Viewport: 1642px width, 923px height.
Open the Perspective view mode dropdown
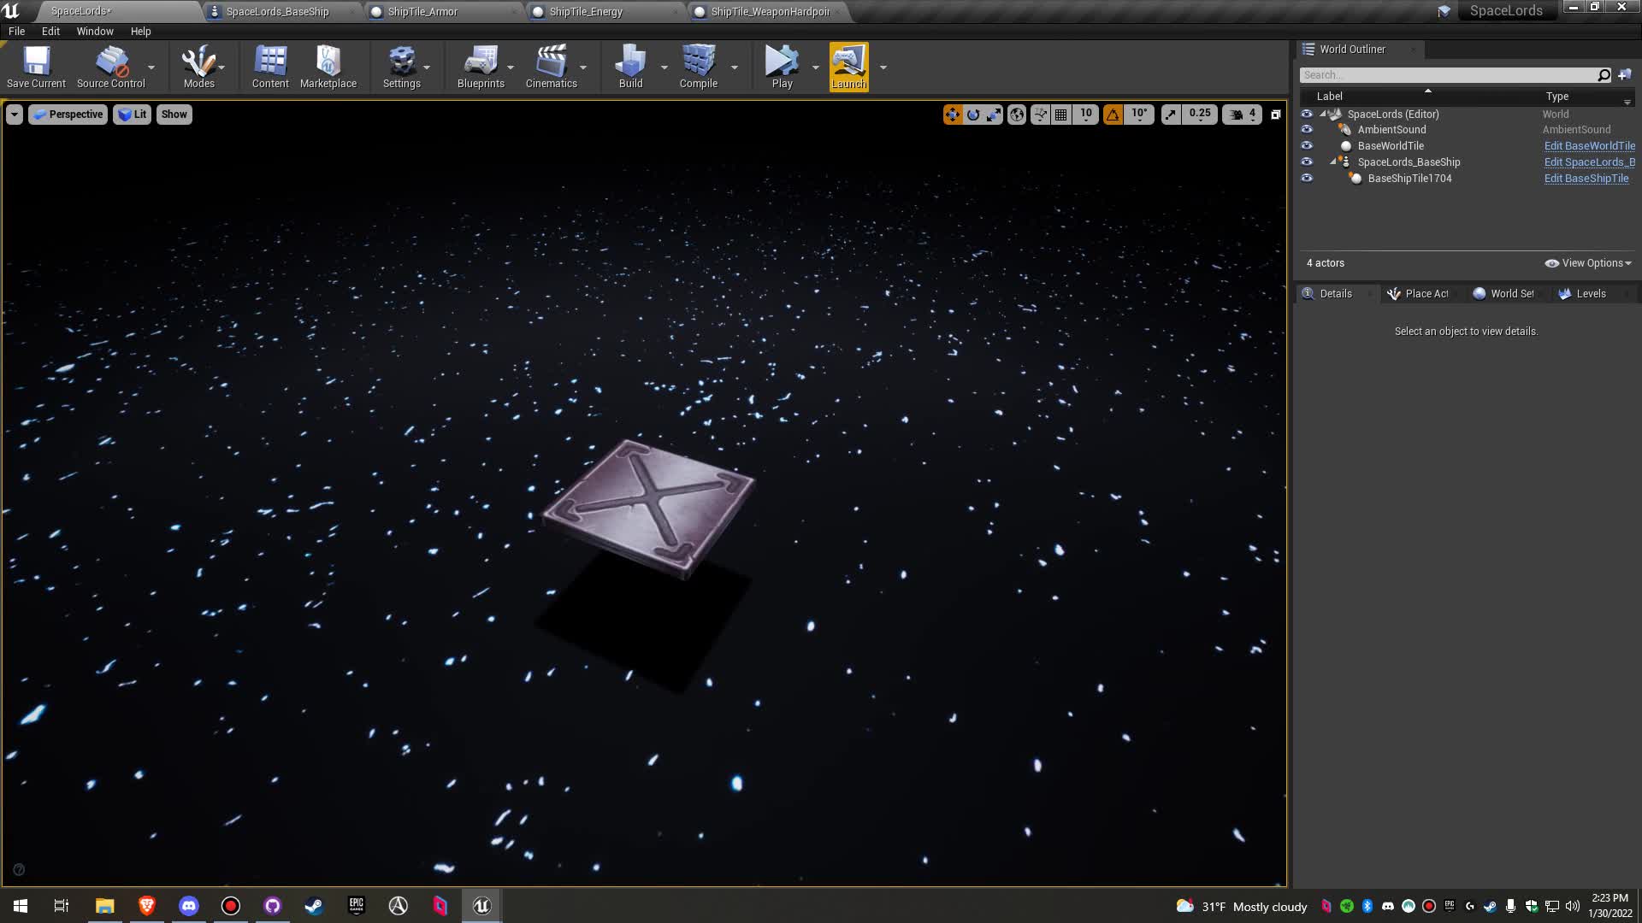coord(68,115)
